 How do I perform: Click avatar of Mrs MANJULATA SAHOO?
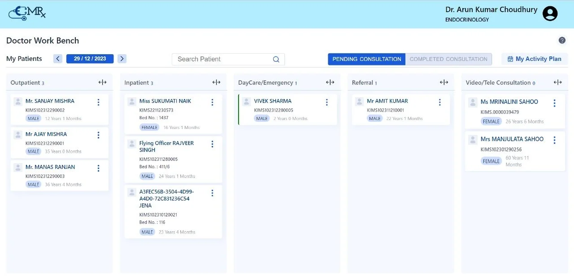point(473,140)
